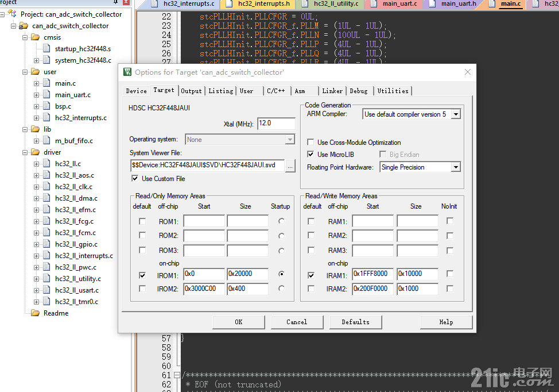Click the file icon on the main_uart.h editor tab
This screenshot has width=559, height=392.
[432, 3]
